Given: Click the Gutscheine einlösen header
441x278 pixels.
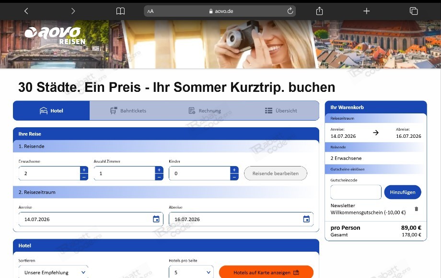Looking at the screenshot, I should pos(376,169).
